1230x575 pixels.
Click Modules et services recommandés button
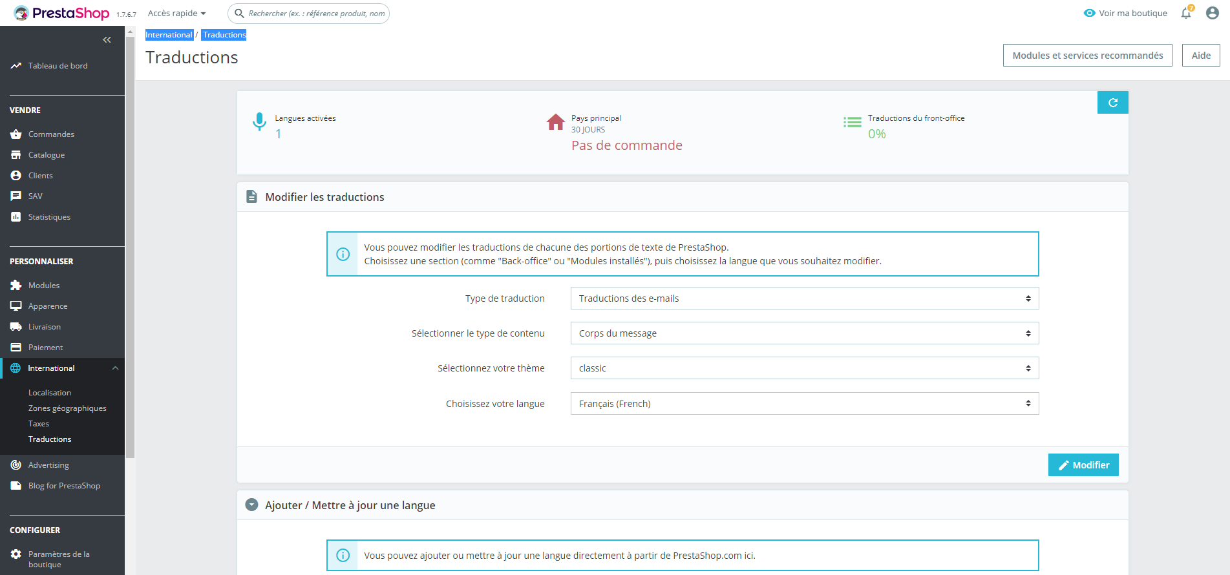click(1087, 56)
